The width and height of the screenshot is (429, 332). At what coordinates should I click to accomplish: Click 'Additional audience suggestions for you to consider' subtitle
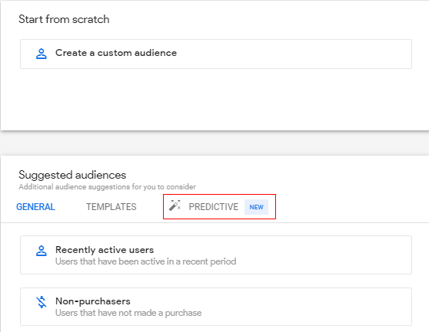(108, 187)
